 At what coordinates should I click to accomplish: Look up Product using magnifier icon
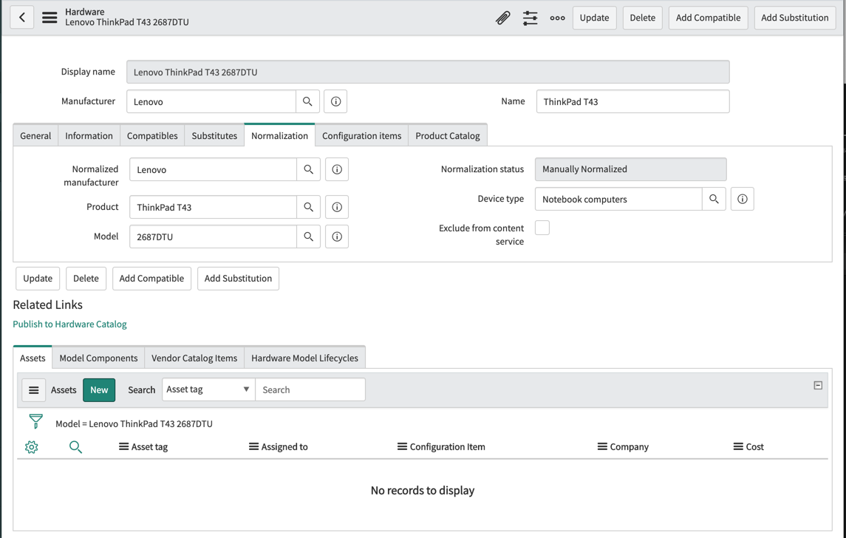click(x=309, y=207)
